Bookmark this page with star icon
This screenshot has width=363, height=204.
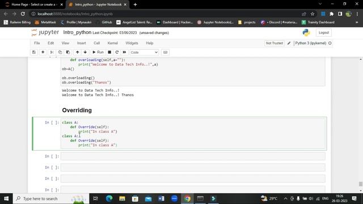click(313, 14)
